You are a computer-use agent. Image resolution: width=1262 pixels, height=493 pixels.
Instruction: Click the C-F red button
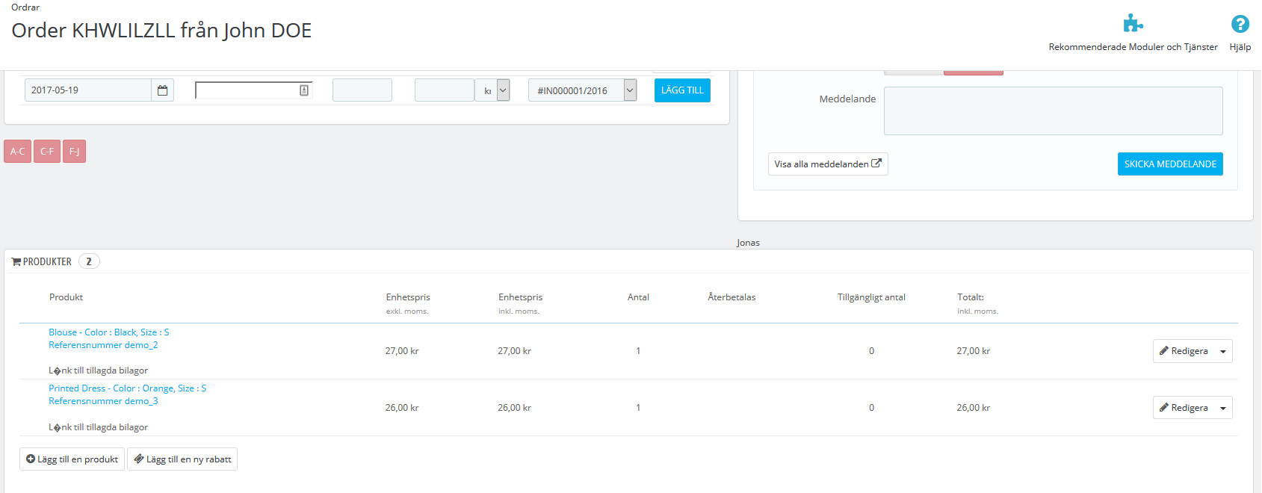(x=47, y=151)
